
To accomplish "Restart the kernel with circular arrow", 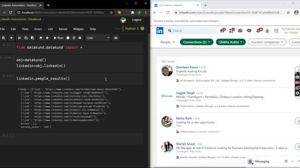I will pos(74,38).
